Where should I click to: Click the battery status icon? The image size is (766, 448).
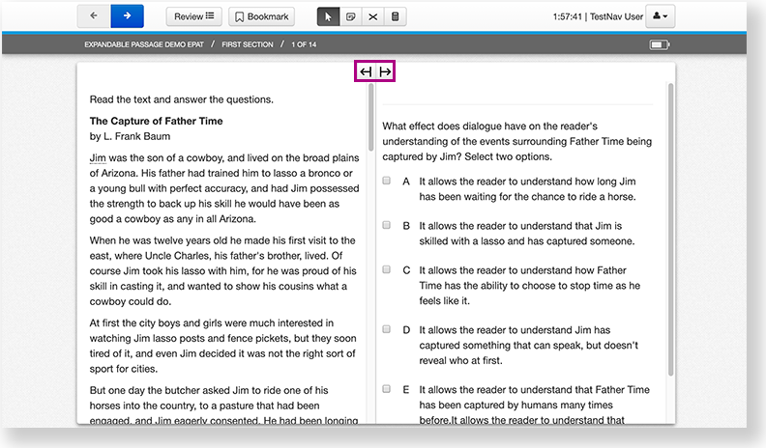[x=660, y=44]
